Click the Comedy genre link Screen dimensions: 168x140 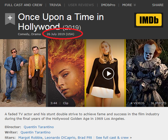click(24, 34)
